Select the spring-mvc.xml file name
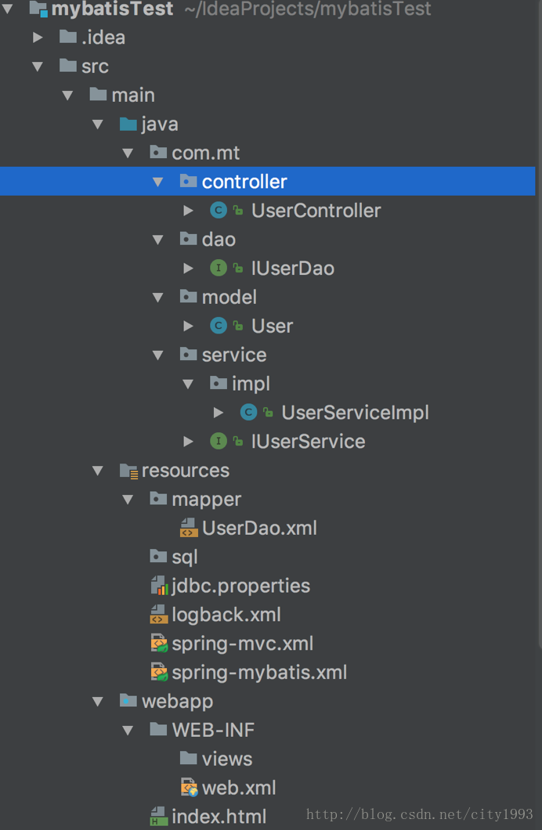Viewport: 542px width, 830px height. click(243, 644)
